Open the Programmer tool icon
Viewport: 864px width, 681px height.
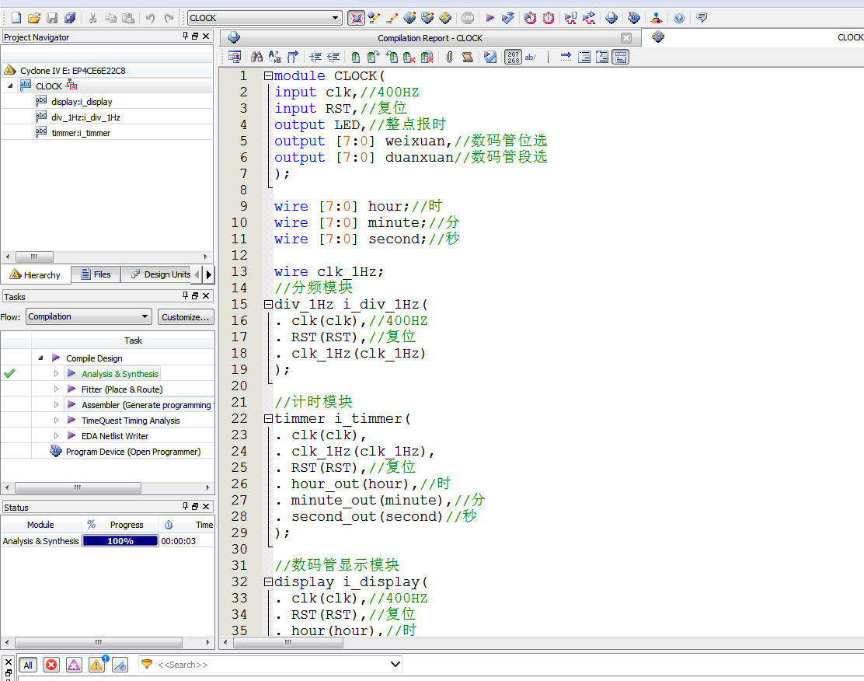pyautogui.click(x=634, y=18)
